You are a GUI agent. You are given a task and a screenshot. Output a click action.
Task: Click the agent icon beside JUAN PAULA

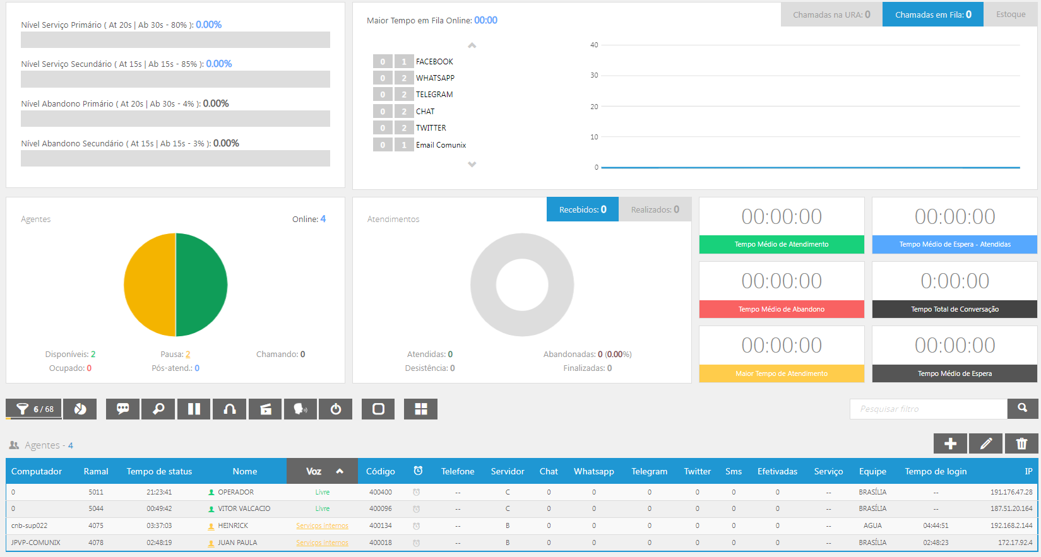click(211, 542)
